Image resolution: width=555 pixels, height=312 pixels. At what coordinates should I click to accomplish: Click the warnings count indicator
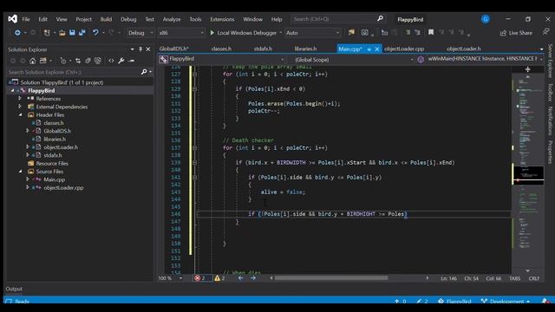coord(219,278)
